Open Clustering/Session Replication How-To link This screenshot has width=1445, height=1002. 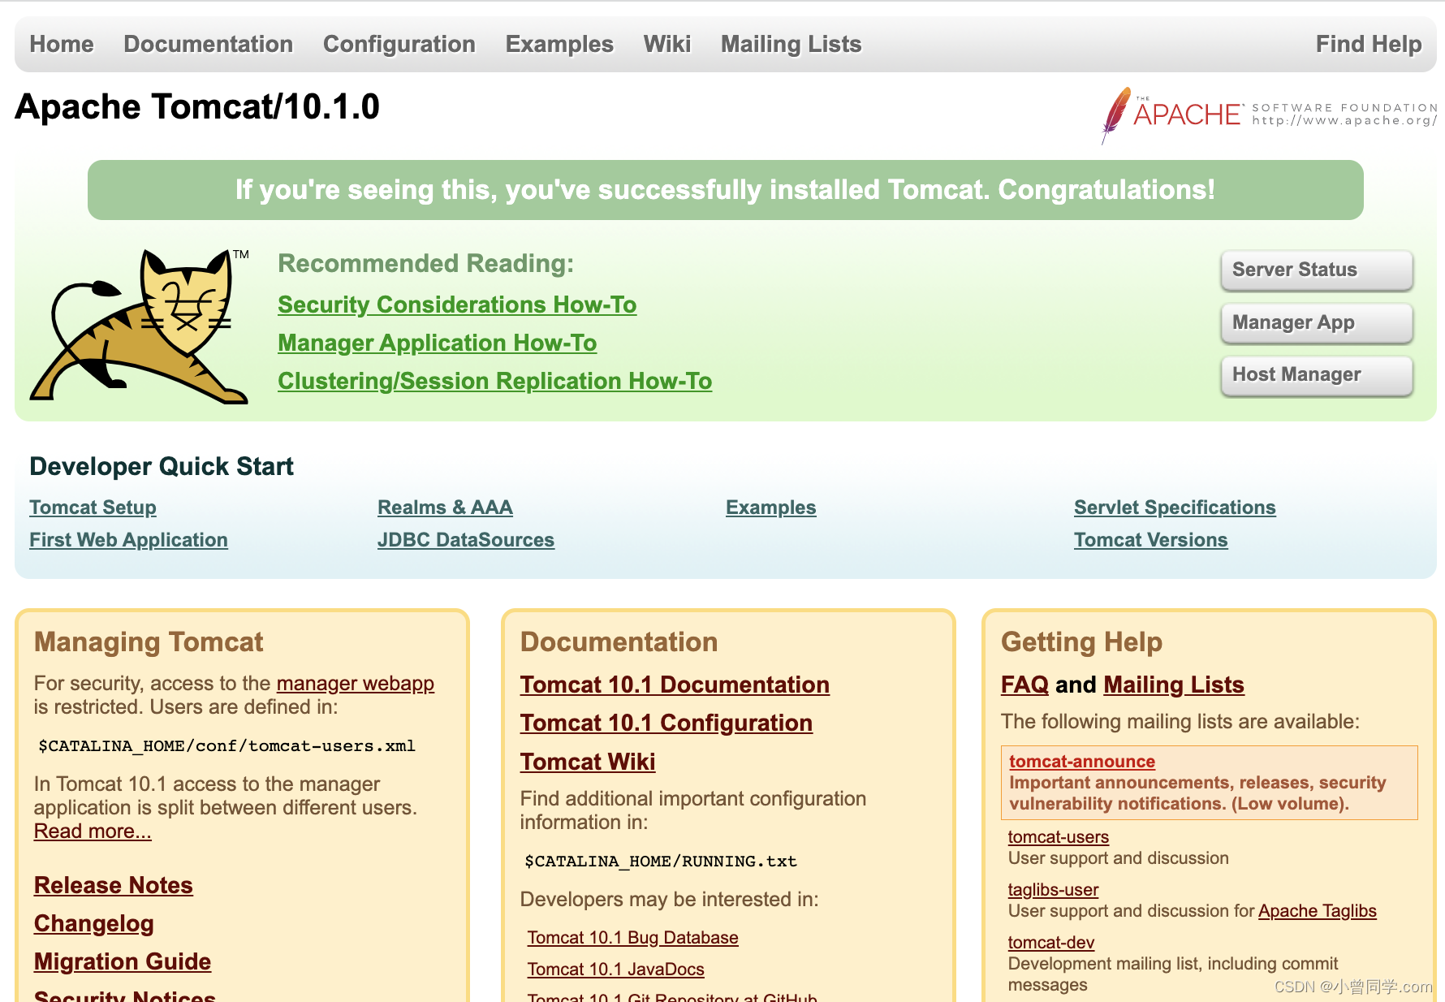(495, 381)
